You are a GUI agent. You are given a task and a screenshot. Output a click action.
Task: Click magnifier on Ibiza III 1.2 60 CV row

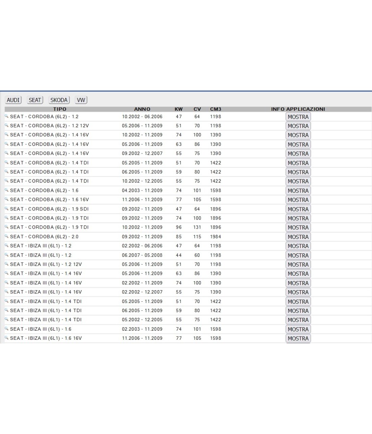tap(7, 255)
